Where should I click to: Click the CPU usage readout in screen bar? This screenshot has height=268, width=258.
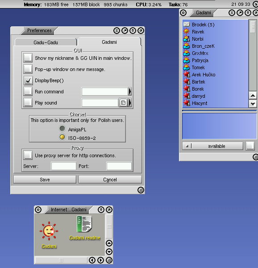point(149,4)
